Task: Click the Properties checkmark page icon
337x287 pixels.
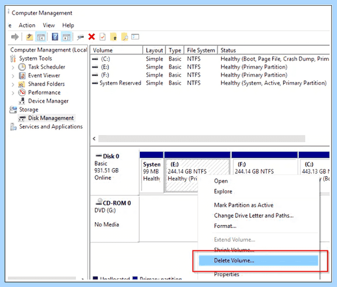Action: tap(103, 37)
